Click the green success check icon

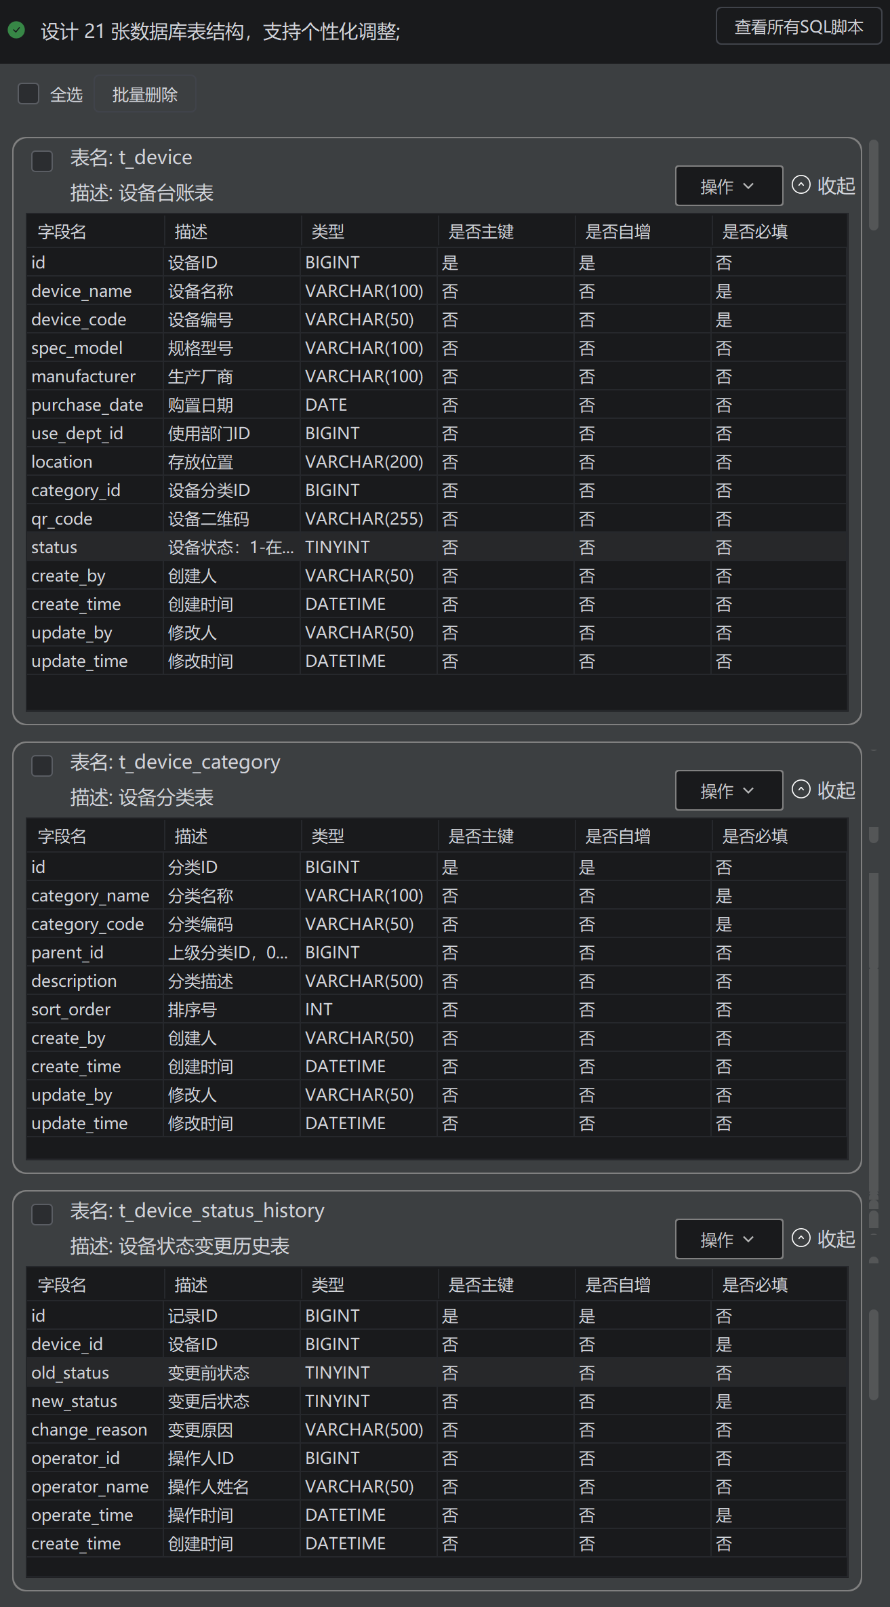16,30
